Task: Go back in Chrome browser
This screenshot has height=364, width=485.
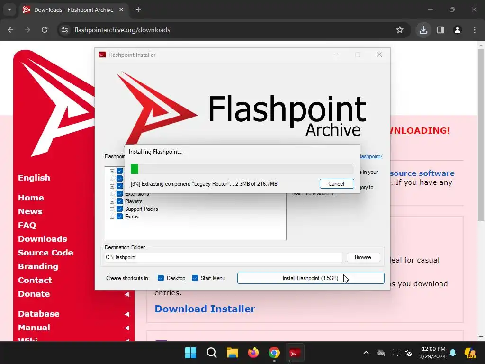Action: pyautogui.click(x=10, y=30)
